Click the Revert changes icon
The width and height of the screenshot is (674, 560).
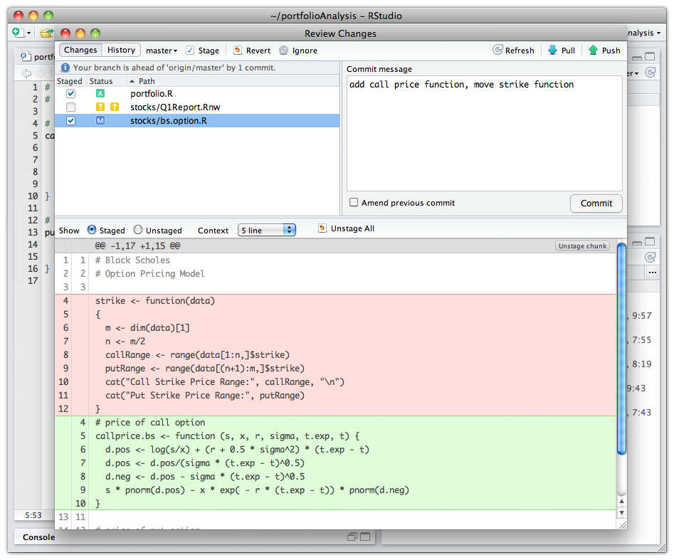(x=238, y=51)
